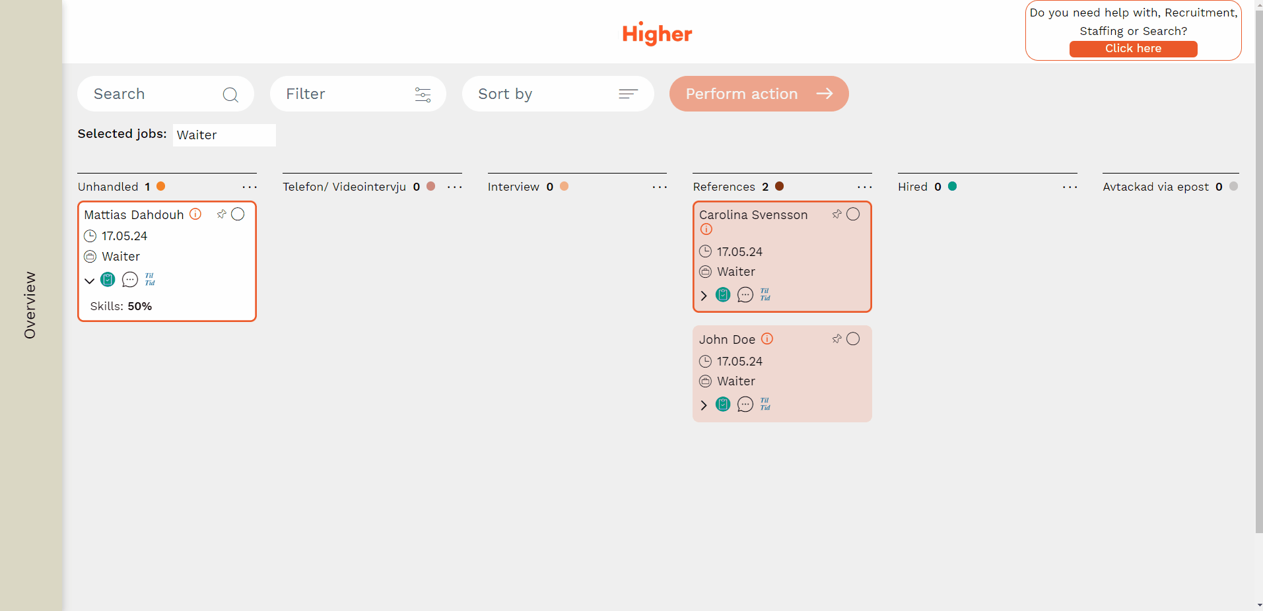The image size is (1263, 611).
Task: Open info icon next to John Doe
Action: 767,338
